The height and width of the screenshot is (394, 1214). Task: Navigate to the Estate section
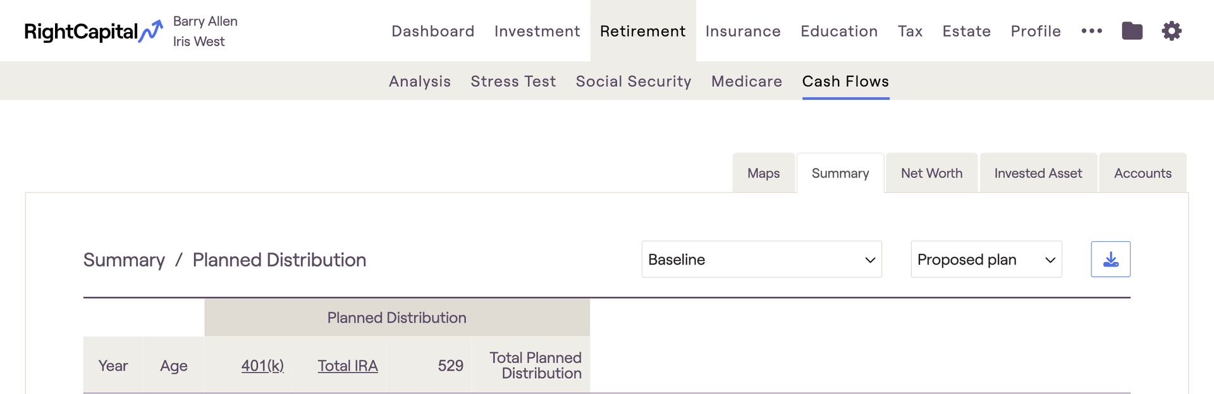coord(966,31)
